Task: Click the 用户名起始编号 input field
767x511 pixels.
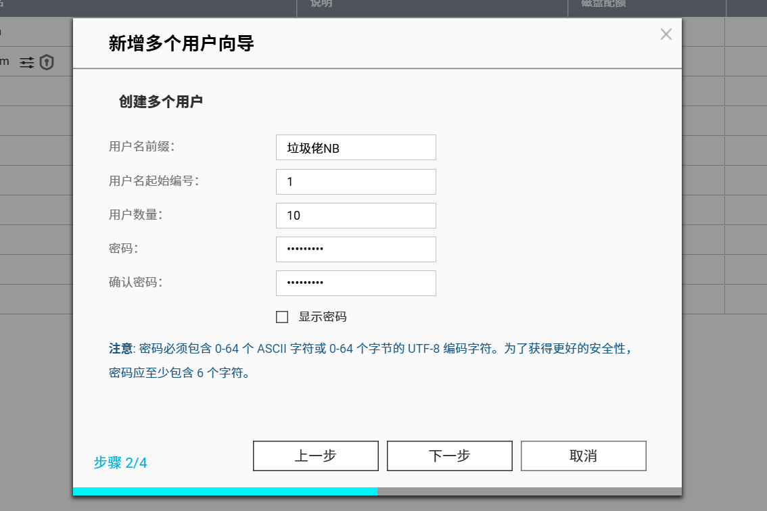Action: [356, 181]
